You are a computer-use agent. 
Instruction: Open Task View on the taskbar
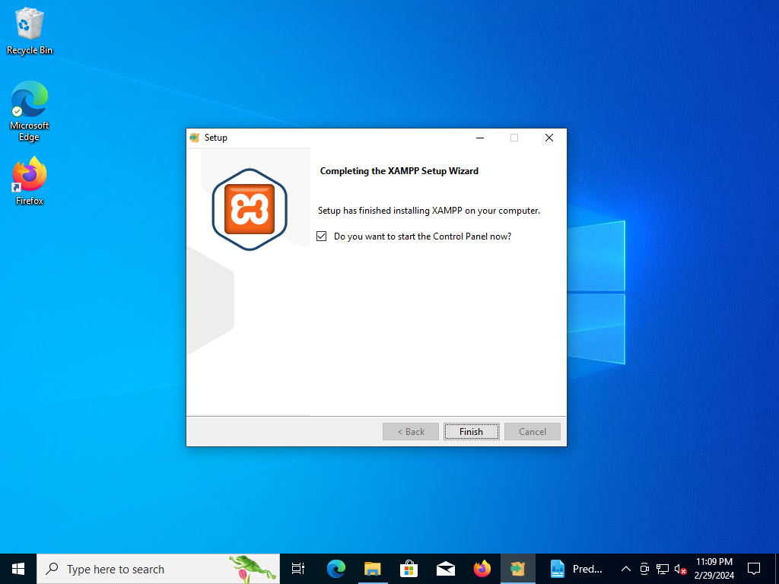point(297,568)
